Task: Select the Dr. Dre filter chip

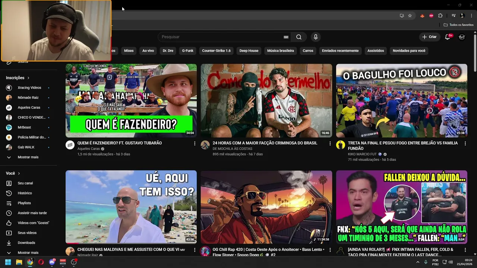Action: tap(168, 51)
